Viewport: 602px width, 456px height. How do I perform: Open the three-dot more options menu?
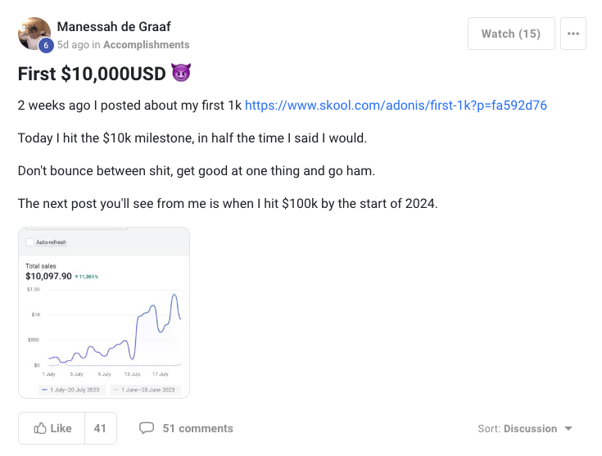coord(573,34)
